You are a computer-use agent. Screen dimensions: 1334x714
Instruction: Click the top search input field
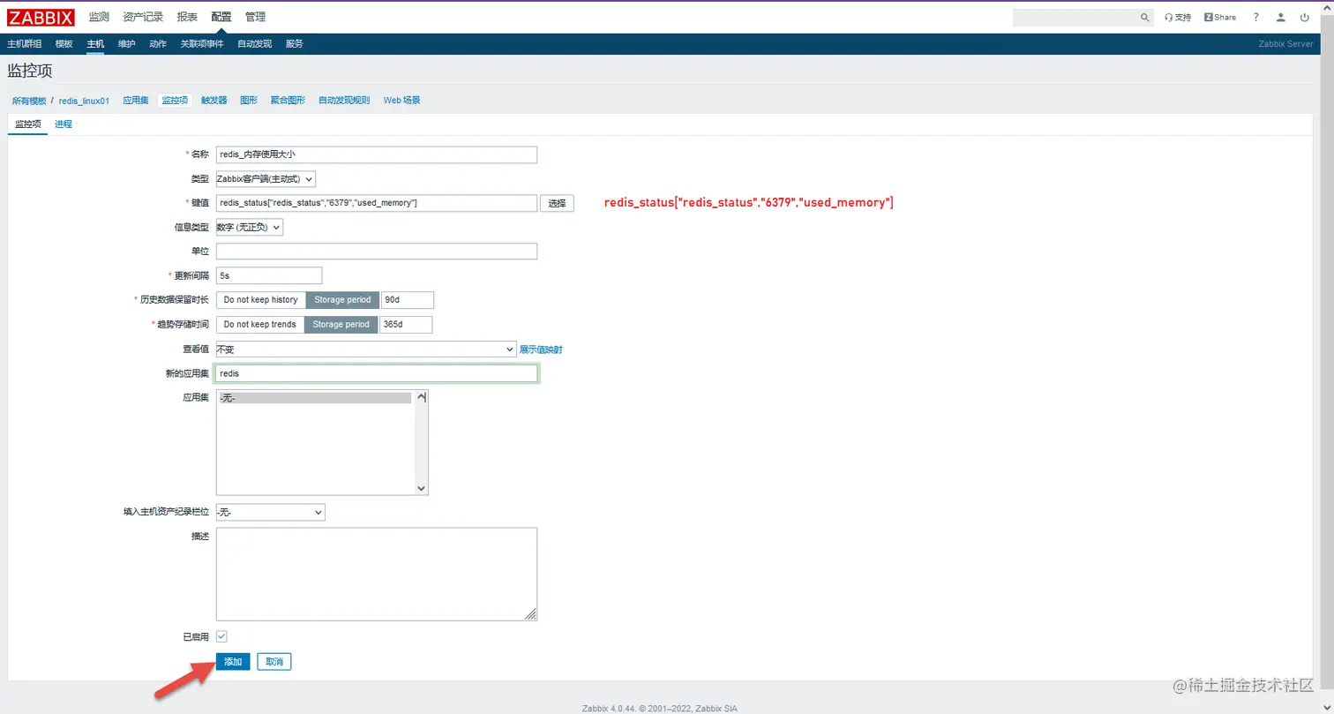1075,18
